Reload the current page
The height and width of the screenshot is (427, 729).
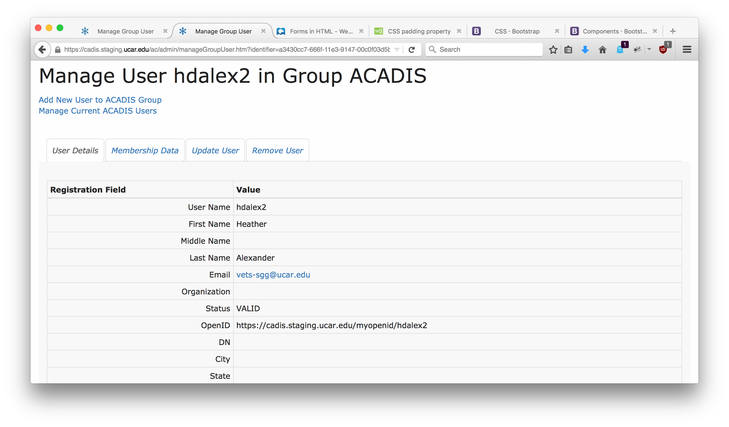(x=412, y=50)
